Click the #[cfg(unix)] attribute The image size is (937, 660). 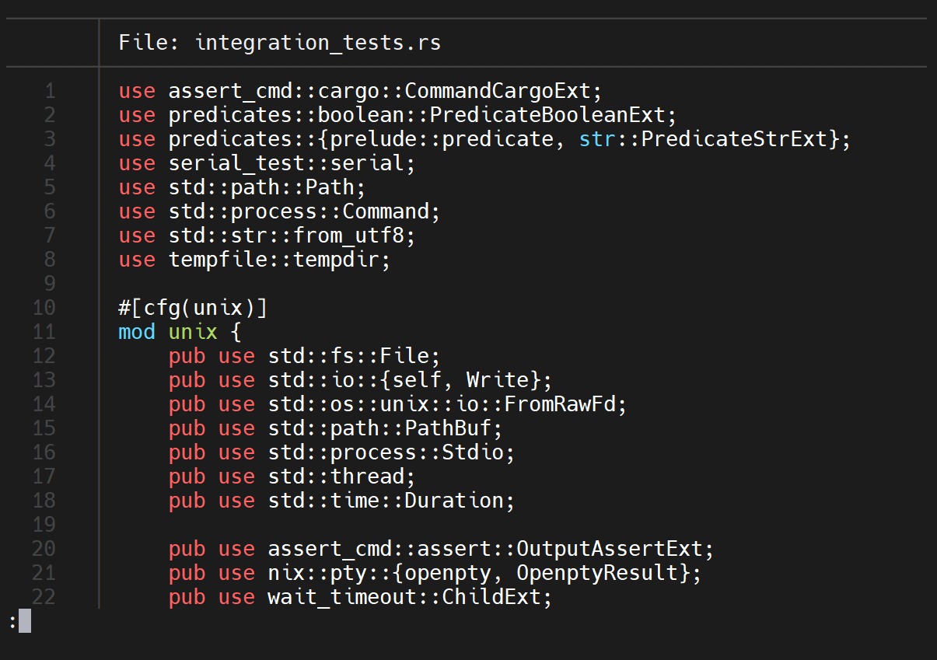click(x=193, y=308)
